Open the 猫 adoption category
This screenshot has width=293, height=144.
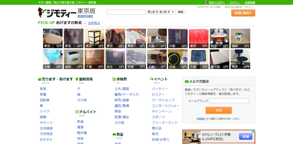pos(79,94)
